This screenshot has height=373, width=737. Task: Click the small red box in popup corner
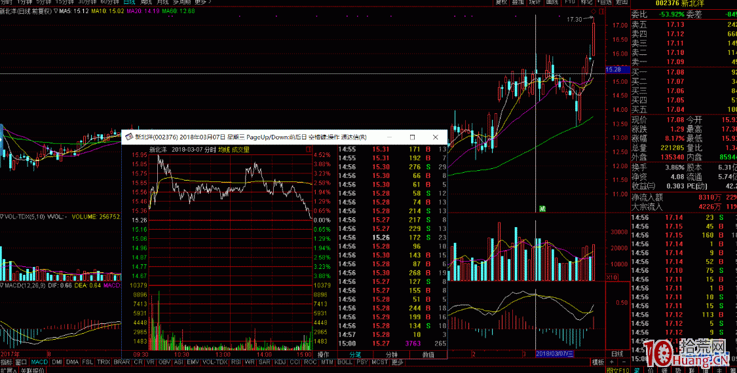(x=308, y=149)
